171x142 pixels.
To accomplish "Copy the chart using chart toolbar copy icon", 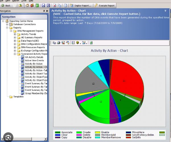I will coord(54,43).
